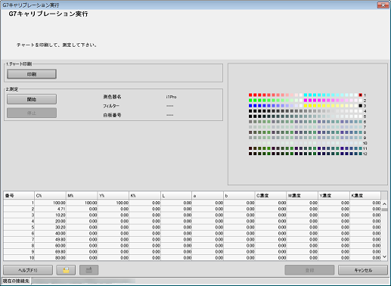Select the red-bordered black patch ending row 1
The image size is (391, 286).
[x=361, y=95]
